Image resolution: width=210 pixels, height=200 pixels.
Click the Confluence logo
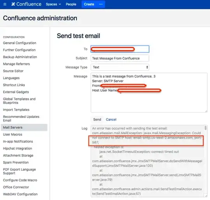(26, 4)
